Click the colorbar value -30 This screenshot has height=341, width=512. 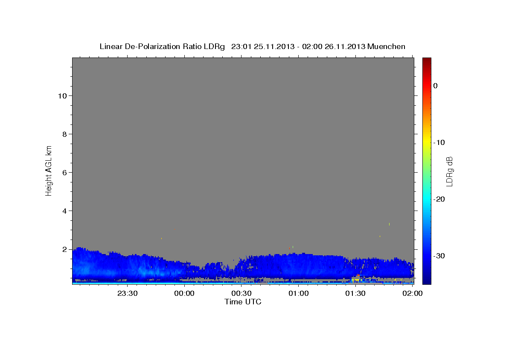point(439,256)
